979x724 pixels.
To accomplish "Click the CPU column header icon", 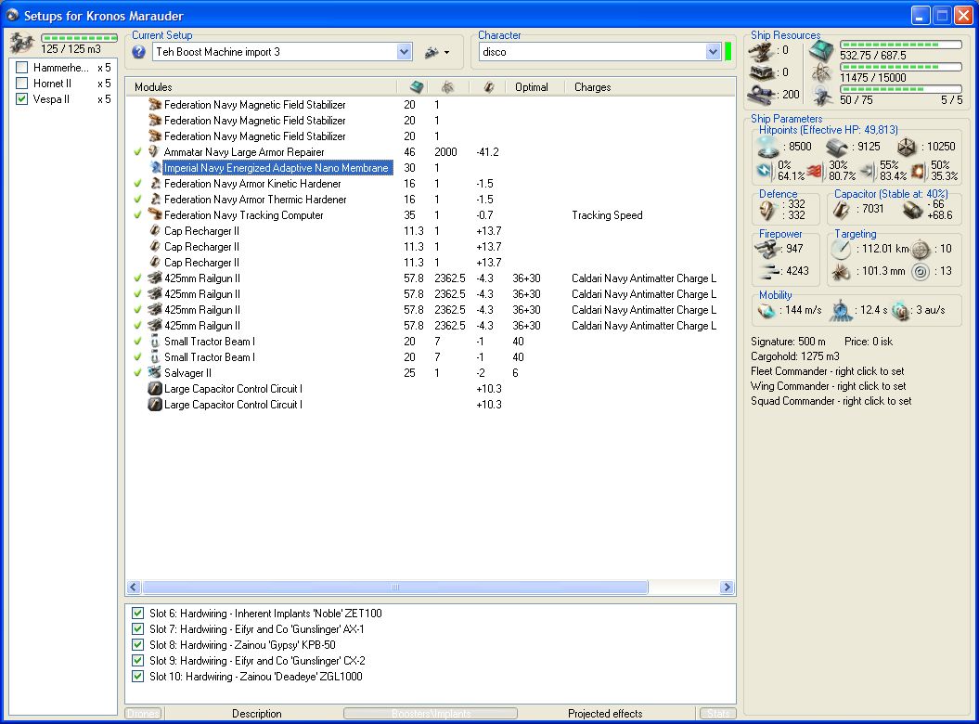I will tap(418, 87).
